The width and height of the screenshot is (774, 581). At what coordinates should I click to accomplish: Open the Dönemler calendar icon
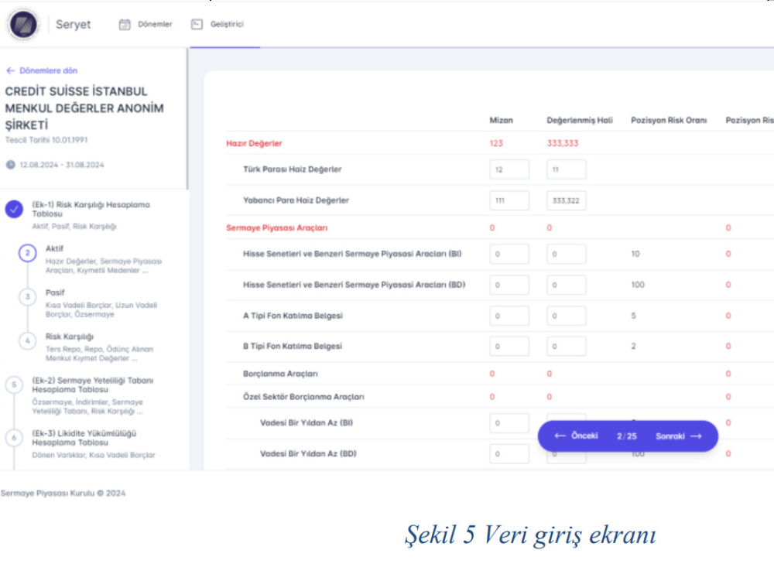click(x=125, y=24)
